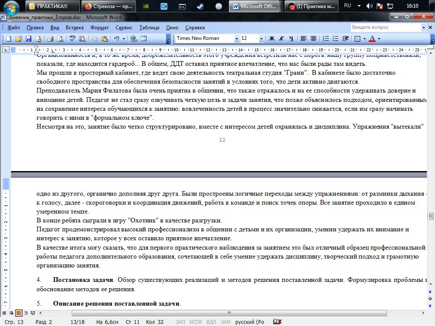Screen dimensions: 435x326
Task: Increase the paragraph indent
Action: pyautogui.click(x=345, y=39)
